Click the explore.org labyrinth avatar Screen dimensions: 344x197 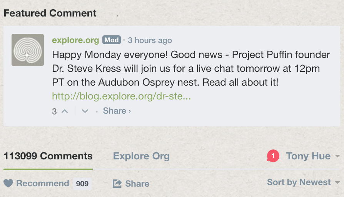click(x=27, y=50)
